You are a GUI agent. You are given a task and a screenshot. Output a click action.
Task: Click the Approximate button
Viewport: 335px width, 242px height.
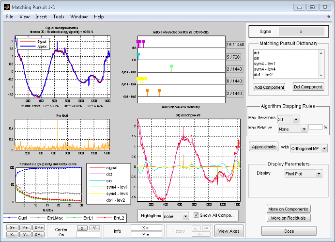click(264, 146)
